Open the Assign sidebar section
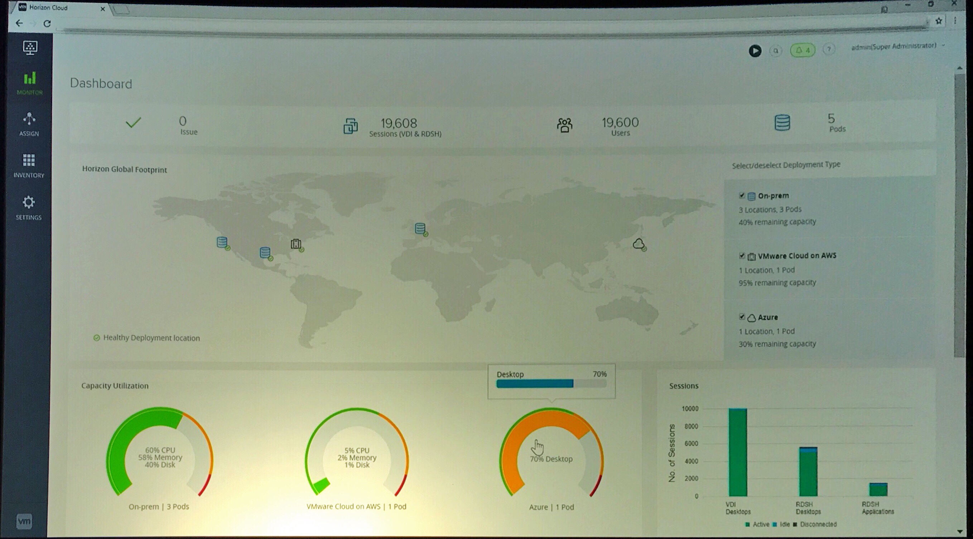The height and width of the screenshot is (539, 973). [x=29, y=124]
